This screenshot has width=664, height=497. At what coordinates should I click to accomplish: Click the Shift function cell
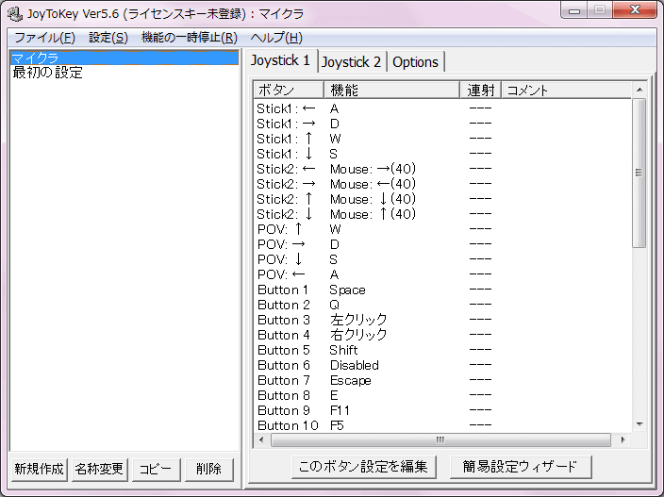point(343,350)
